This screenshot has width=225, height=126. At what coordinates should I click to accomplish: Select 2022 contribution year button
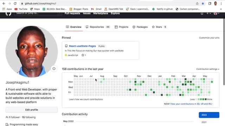(209, 115)
